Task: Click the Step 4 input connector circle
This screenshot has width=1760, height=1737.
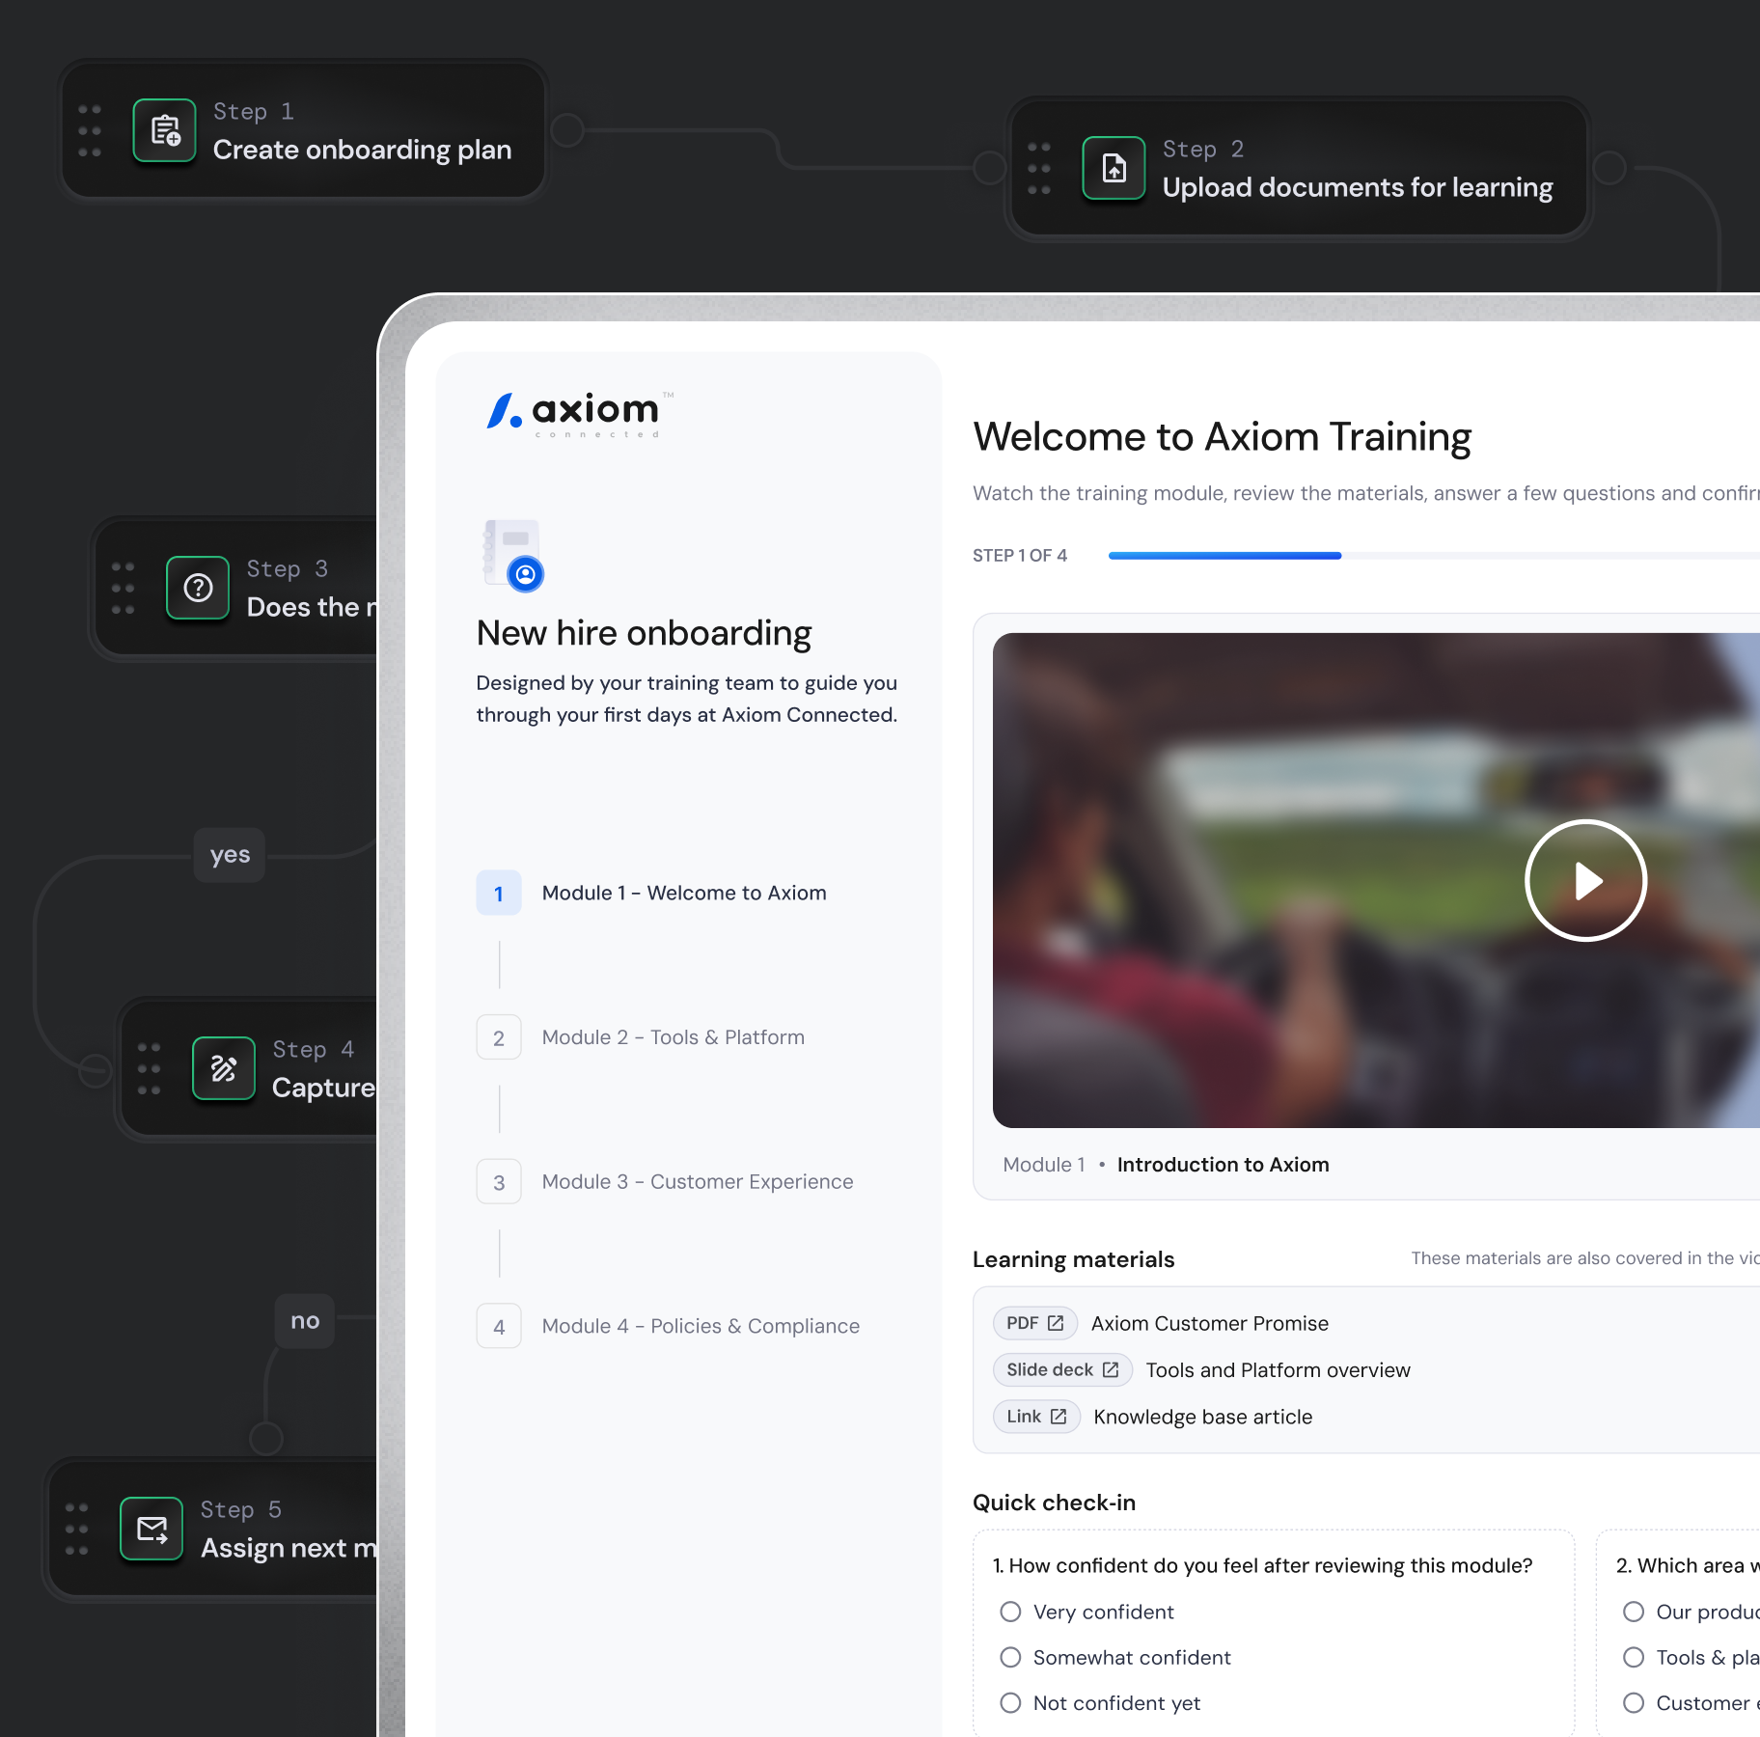Action: pos(95,1069)
